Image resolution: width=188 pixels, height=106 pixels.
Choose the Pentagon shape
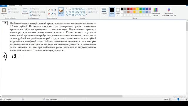(x=73, y=12)
